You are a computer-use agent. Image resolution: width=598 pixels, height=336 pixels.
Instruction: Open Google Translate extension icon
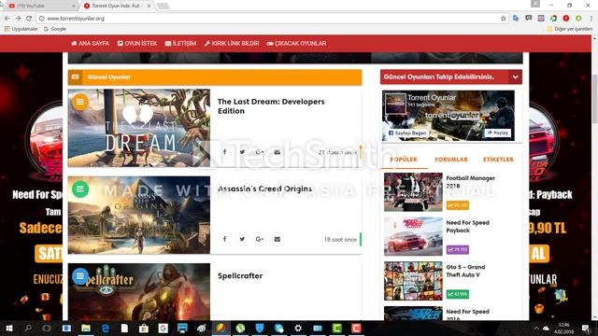point(516,19)
